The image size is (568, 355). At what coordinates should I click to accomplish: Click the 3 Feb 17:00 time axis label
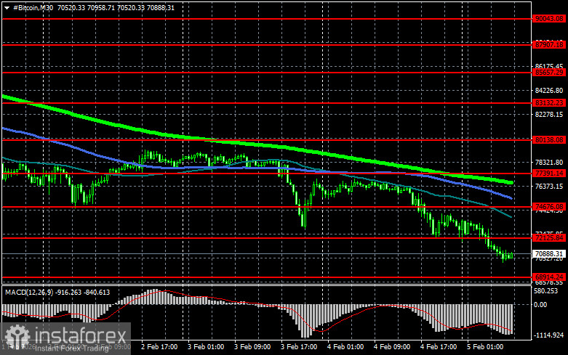[x=300, y=347]
